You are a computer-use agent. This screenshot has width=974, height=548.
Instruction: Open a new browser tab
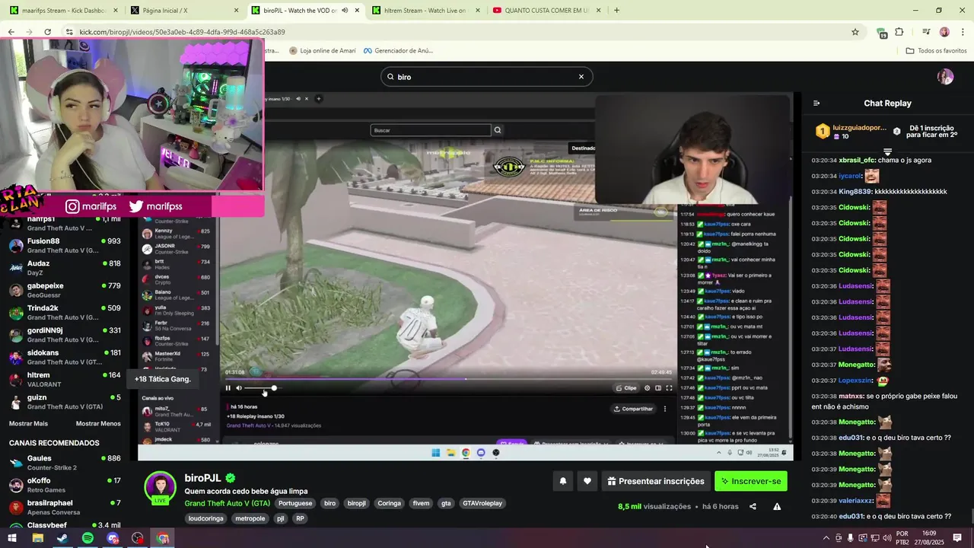pyautogui.click(x=616, y=11)
